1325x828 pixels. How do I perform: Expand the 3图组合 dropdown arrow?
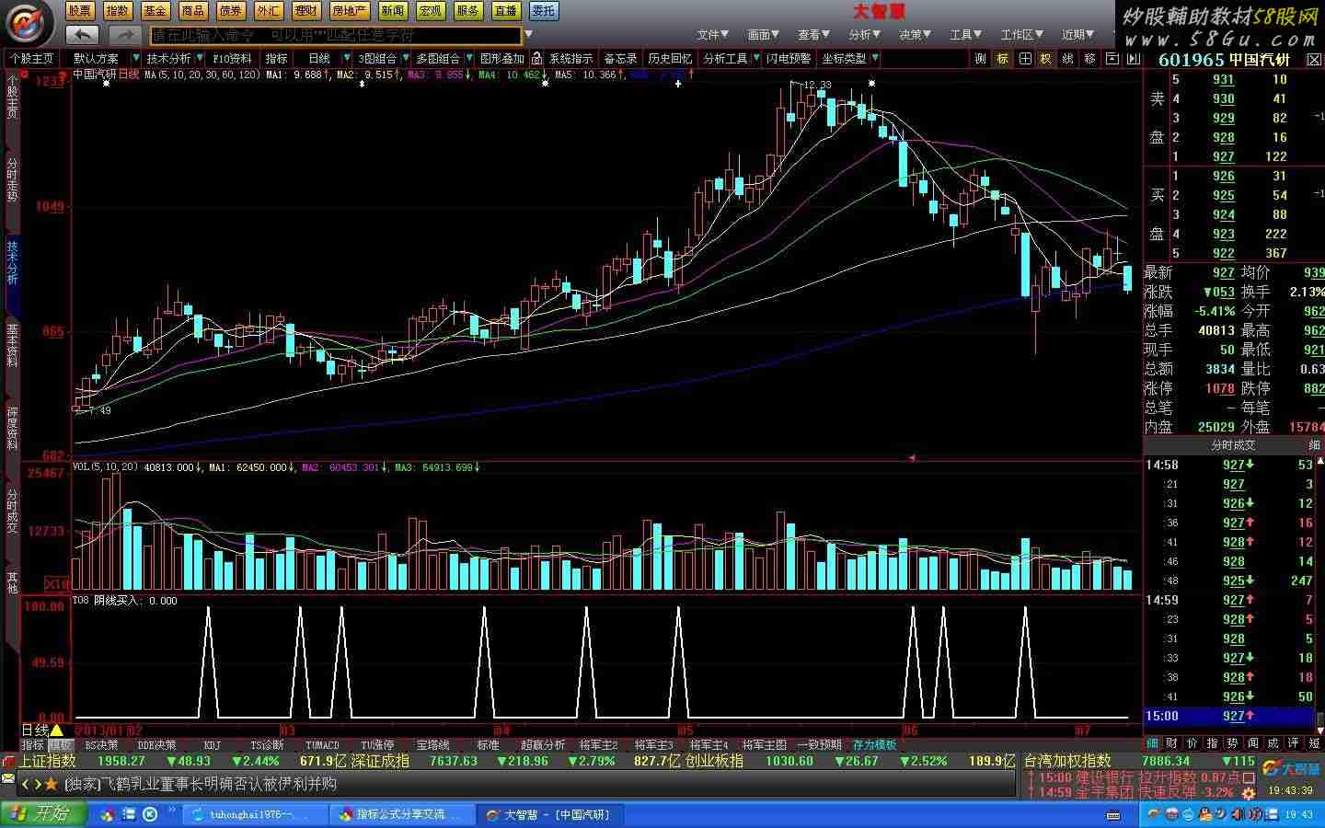coord(405,58)
